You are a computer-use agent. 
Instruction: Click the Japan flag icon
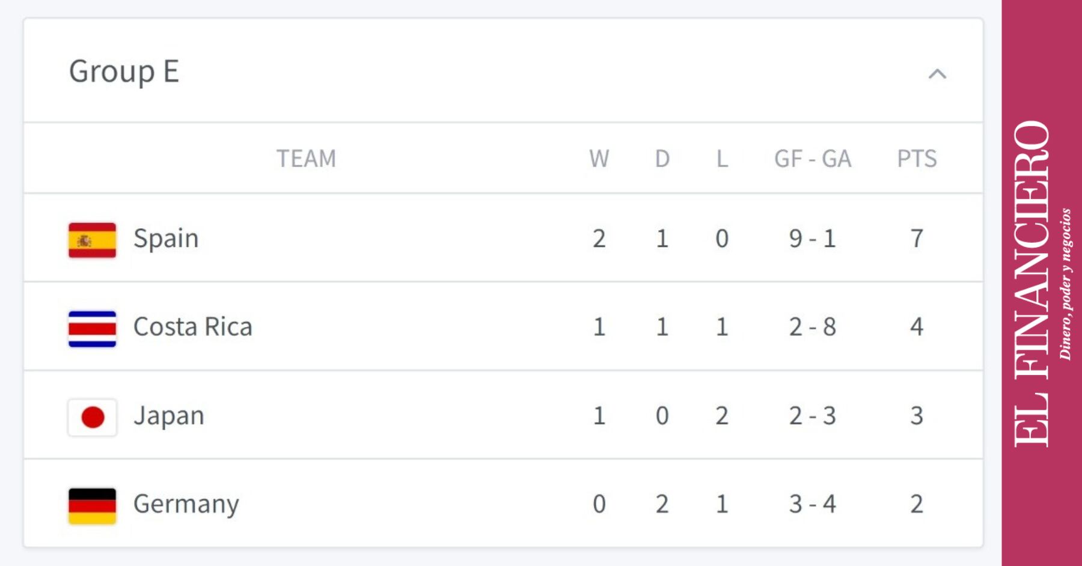pos(92,416)
